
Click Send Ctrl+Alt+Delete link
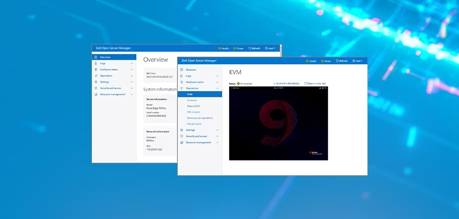[286, 83]
